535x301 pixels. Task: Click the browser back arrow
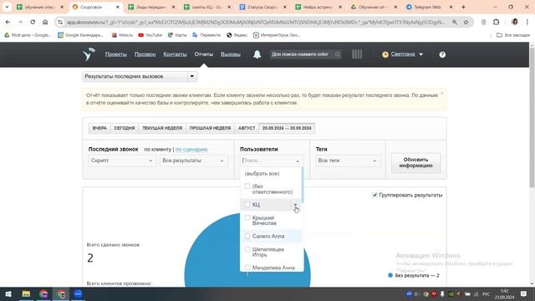point(8,22)
